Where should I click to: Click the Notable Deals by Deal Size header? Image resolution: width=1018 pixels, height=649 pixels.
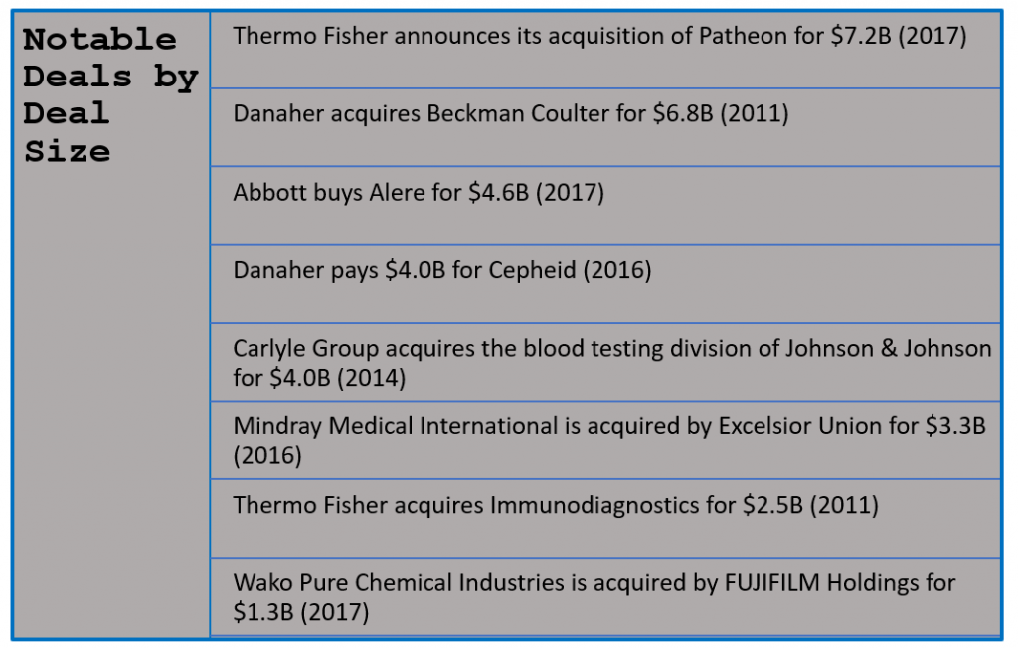pyautogui.click(x=110, y=95)
